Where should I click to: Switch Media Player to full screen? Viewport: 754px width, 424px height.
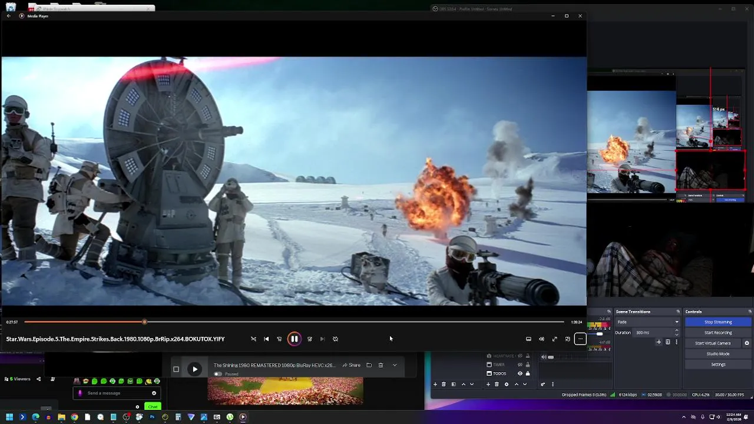click(x=554, y=339)
